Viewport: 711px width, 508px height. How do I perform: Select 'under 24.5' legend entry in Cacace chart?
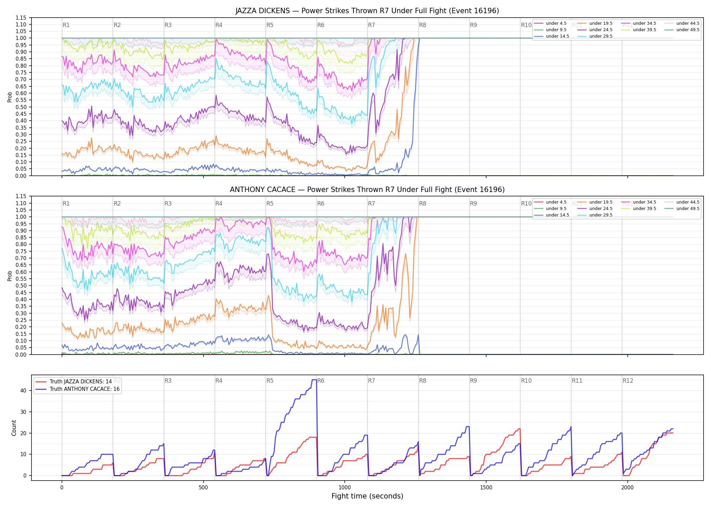595,209
